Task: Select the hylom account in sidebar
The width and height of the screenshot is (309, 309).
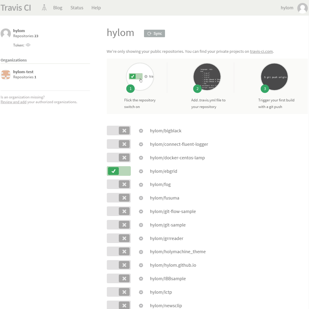Action: (x=19, y=31)
